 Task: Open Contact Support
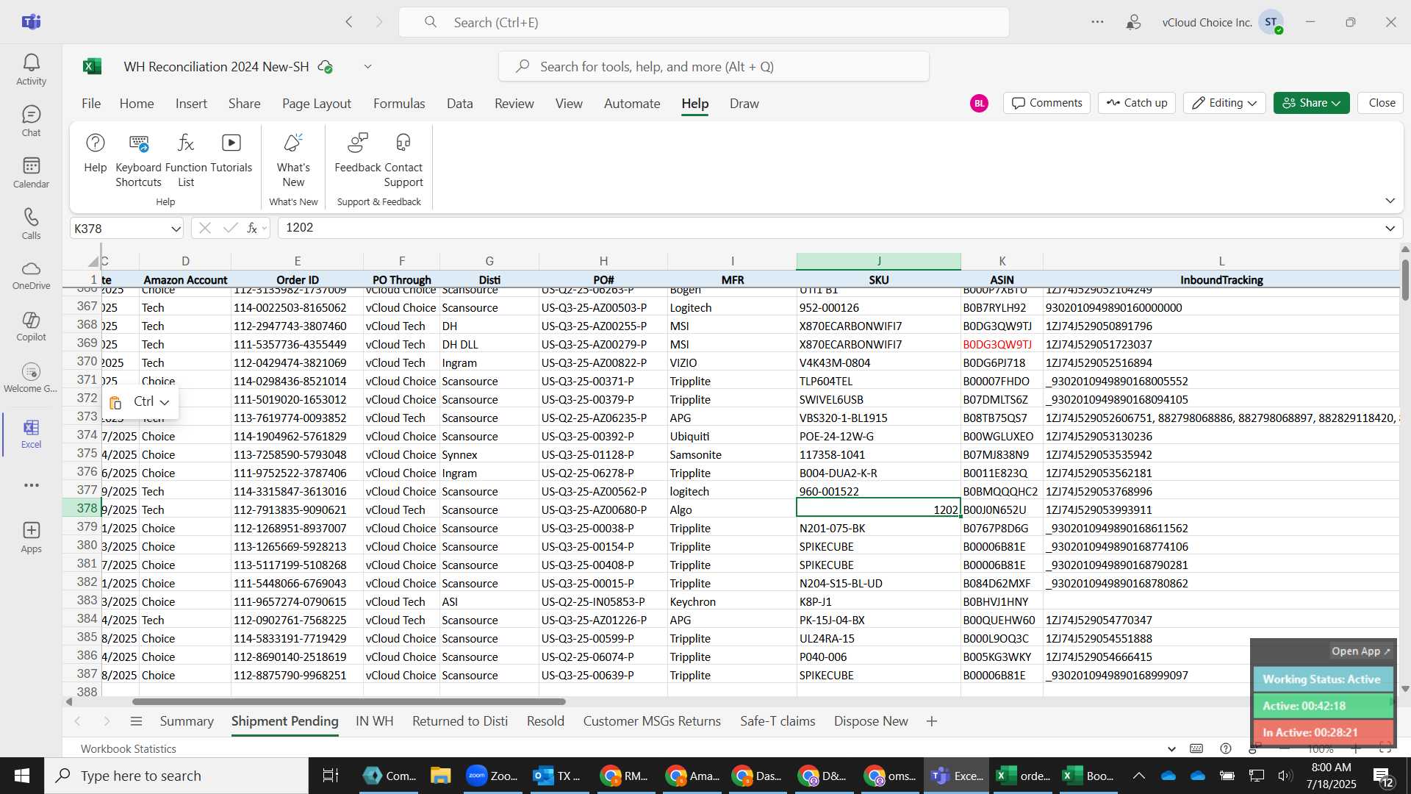tap(403, 160)
